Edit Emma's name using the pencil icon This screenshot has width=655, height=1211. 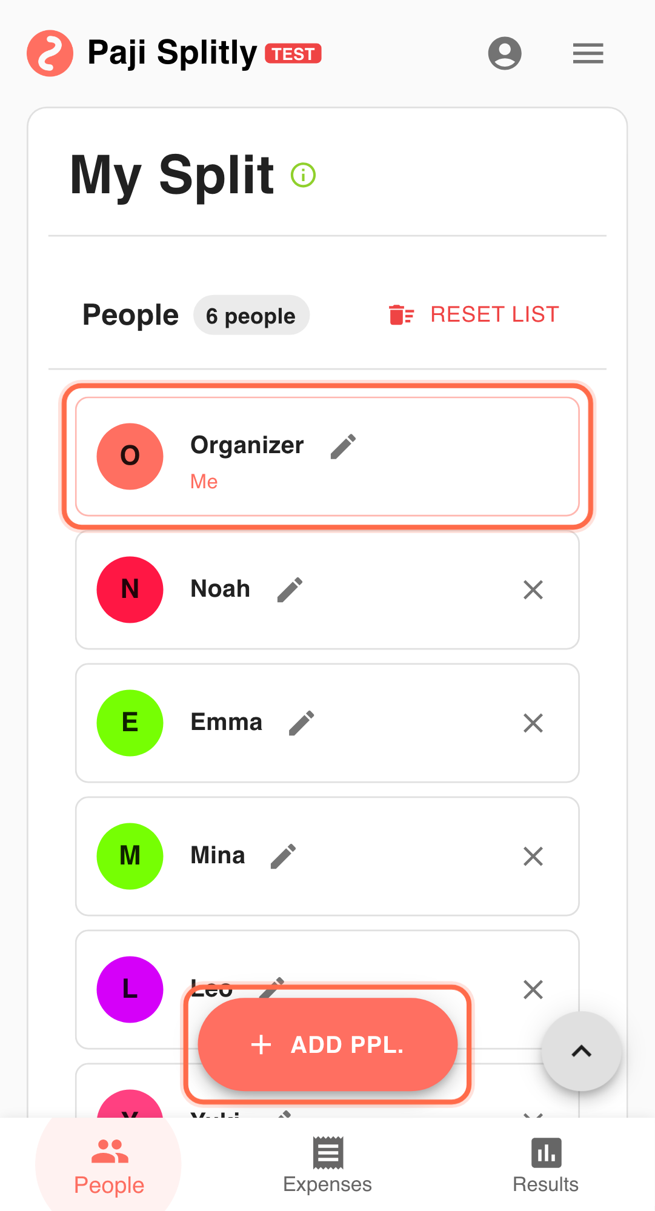pos(301,723)
